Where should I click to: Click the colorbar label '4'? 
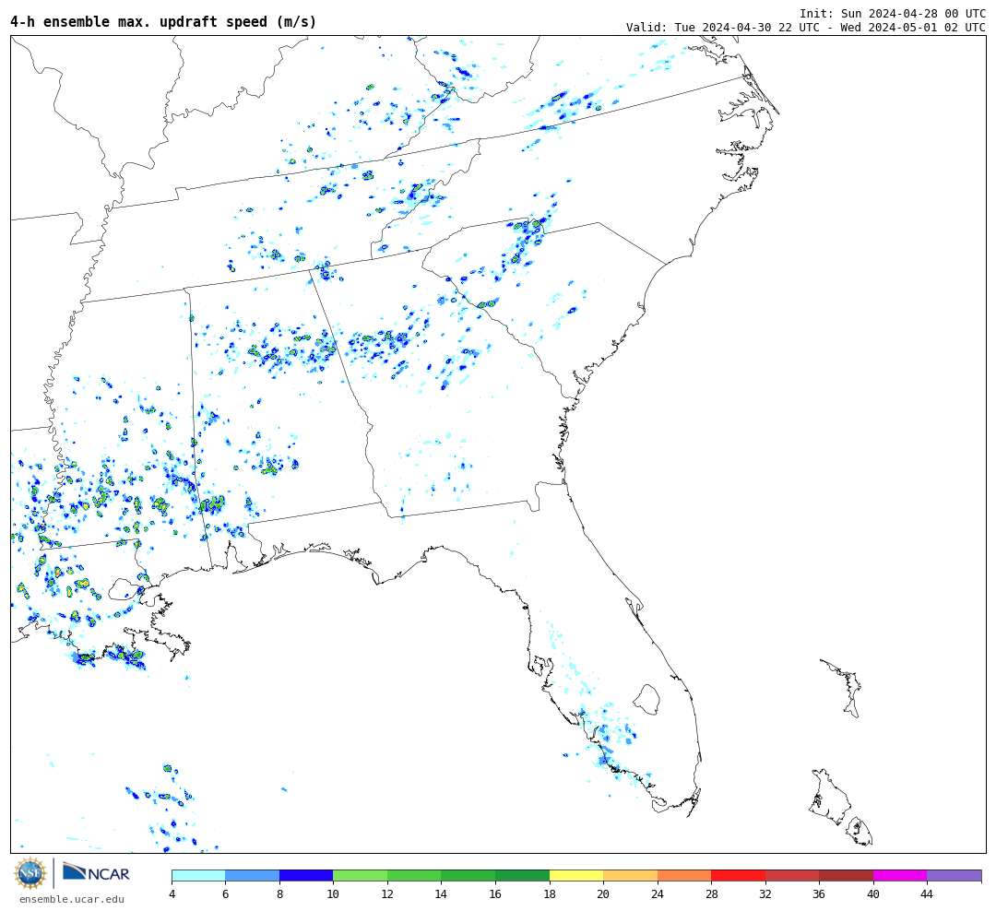(172, 893)
